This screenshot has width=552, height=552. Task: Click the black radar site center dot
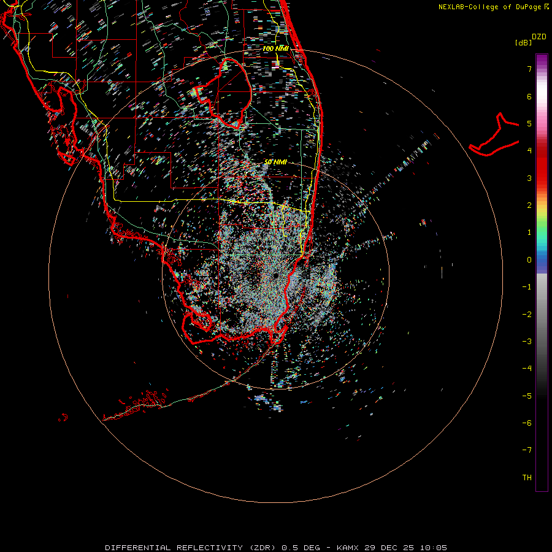click(275, 275)
